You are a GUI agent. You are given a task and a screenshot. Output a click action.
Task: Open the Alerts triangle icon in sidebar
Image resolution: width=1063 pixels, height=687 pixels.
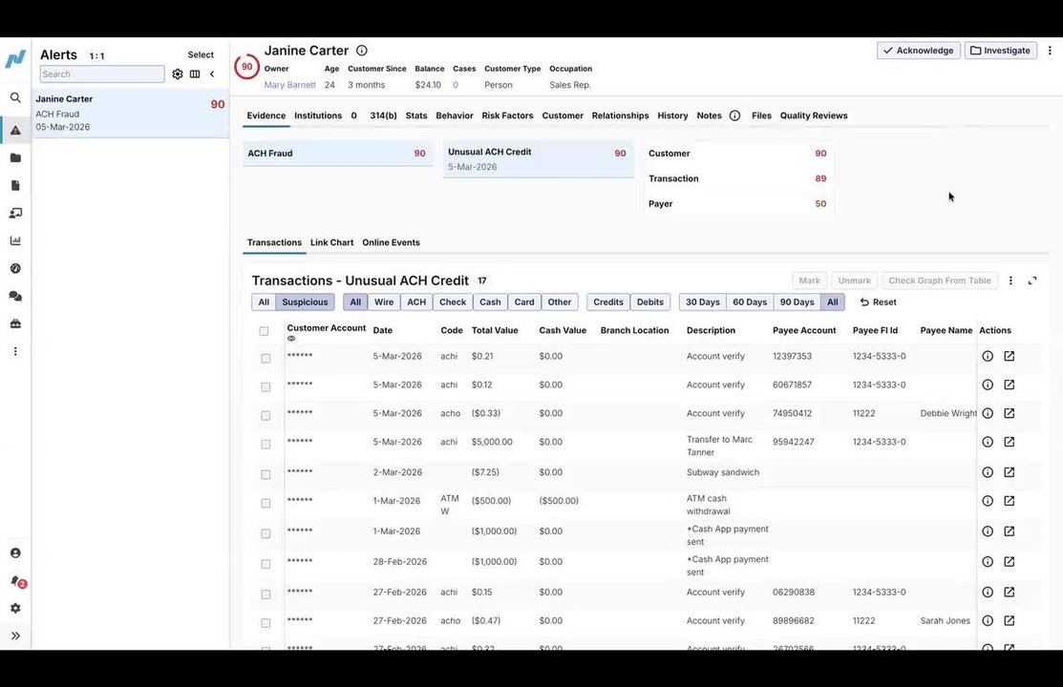15,130
